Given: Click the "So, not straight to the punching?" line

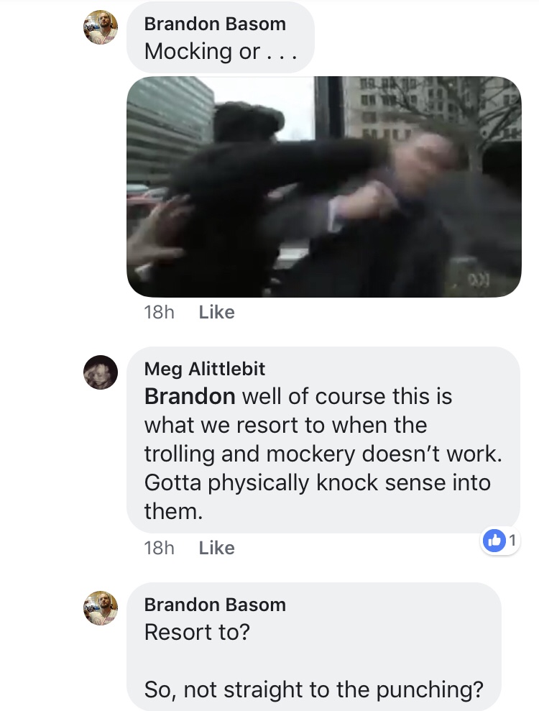Looking at the screenshot, I should point(314,690).
